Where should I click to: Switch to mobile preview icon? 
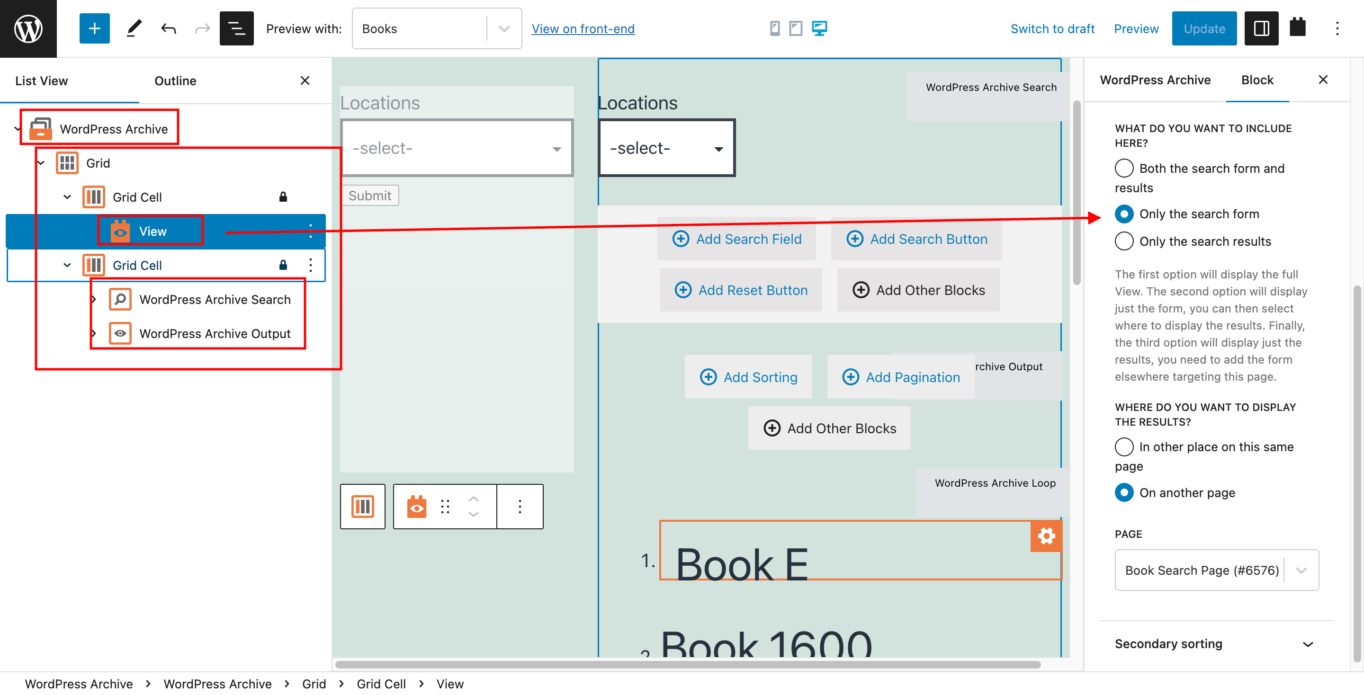tap(775, 28)
